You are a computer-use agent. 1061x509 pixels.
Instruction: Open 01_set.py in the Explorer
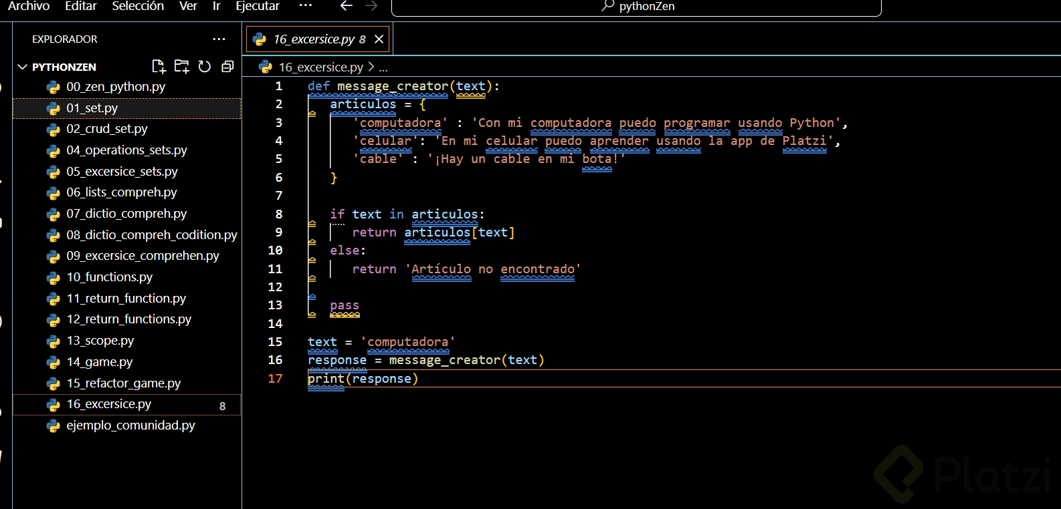coord(127,108)
